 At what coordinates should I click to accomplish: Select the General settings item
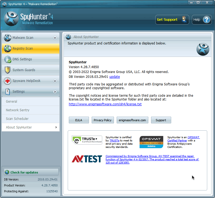tap(31, 102)
